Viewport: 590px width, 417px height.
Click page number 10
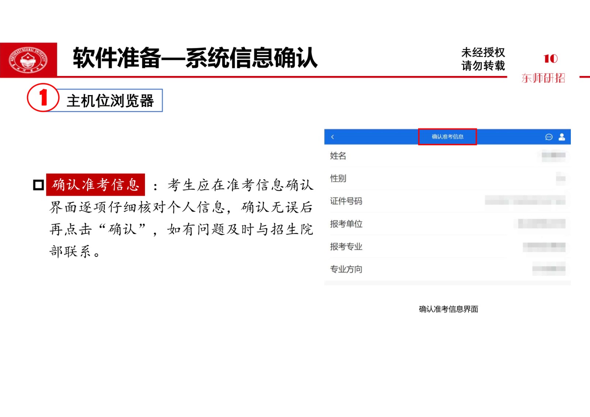click(x=551, y=59)
